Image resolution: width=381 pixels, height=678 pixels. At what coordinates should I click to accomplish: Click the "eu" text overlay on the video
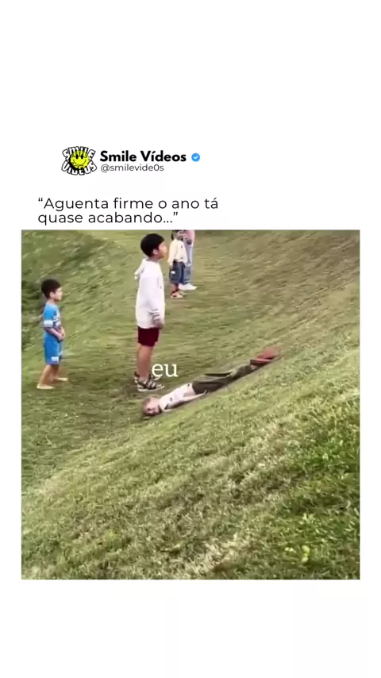point(164,370)
